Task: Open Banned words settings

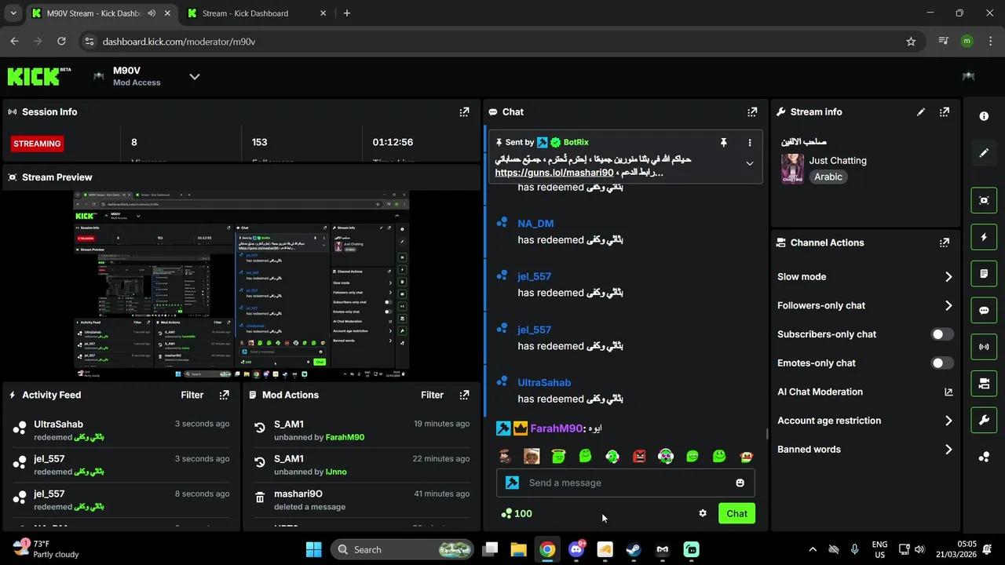Action: pos(864,450)
